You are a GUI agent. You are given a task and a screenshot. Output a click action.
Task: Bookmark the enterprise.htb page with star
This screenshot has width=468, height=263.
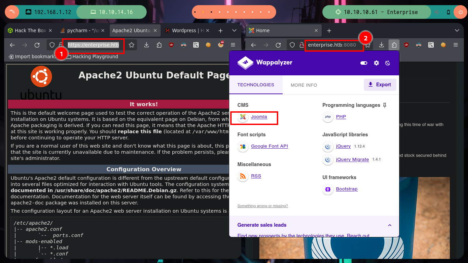[x=131, y=45]
